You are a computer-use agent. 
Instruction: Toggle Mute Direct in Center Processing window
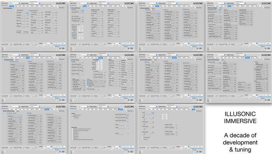point(58,8)
